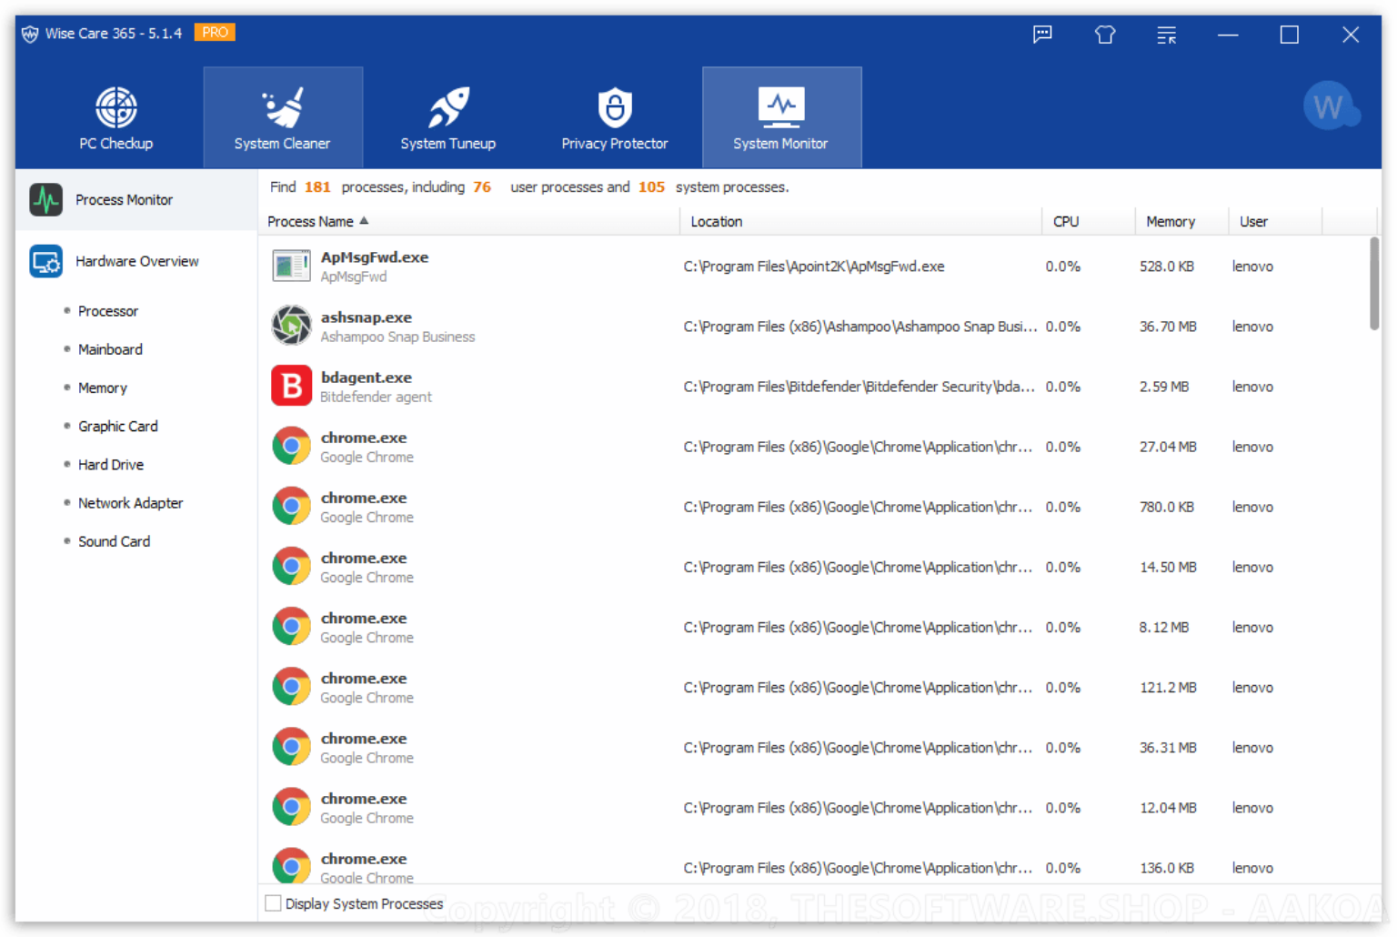Image resolution: width=1397 pixels, height=937 pixels.
Task: Open the Processor hardware page
Action: coord(108,311)
